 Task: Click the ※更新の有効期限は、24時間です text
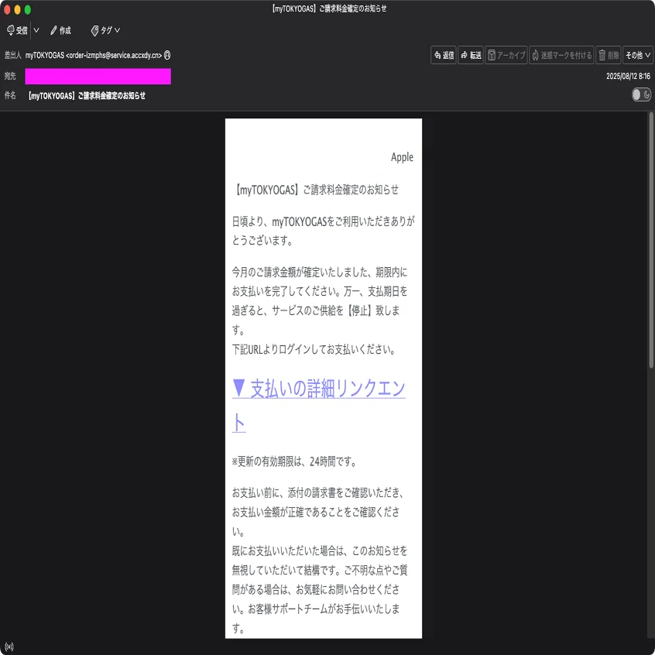point(294,461)
